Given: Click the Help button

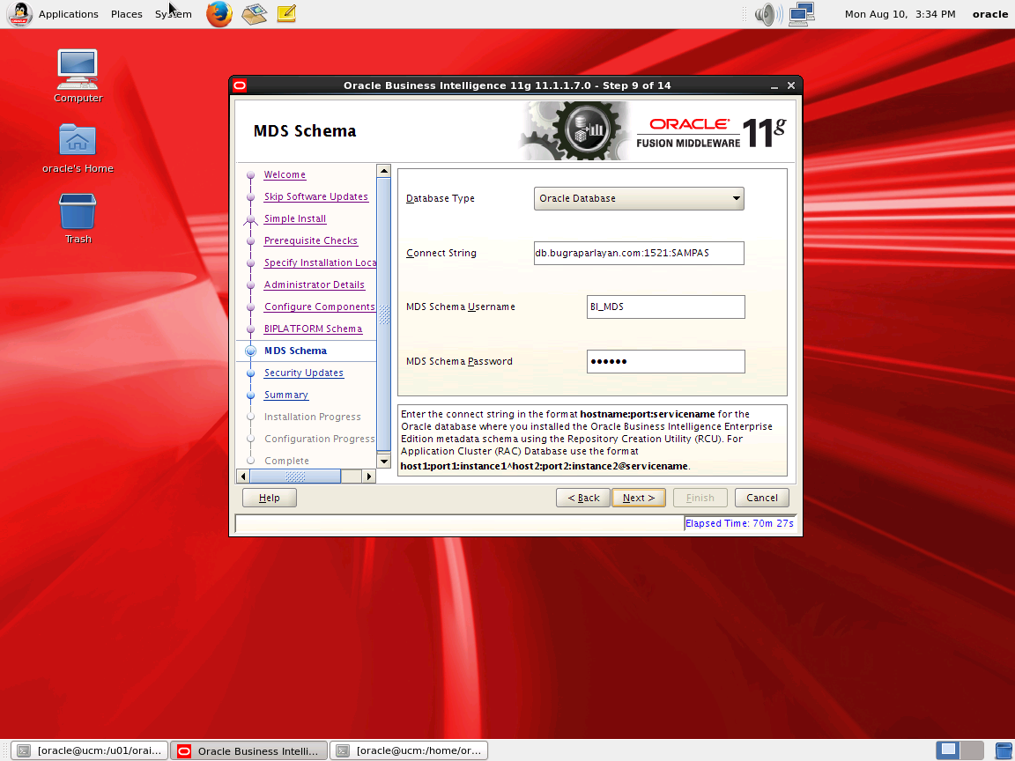Looking at the screenshot, I should 270,498.
